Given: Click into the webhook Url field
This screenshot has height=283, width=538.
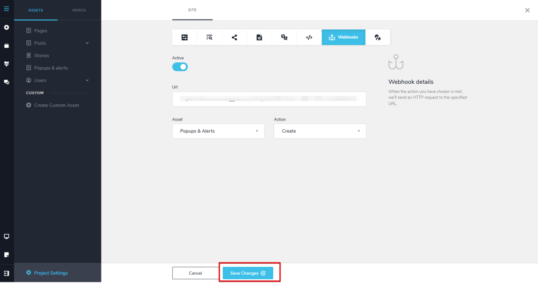Looking at the screenshot, I should click(x=268, y=99).
